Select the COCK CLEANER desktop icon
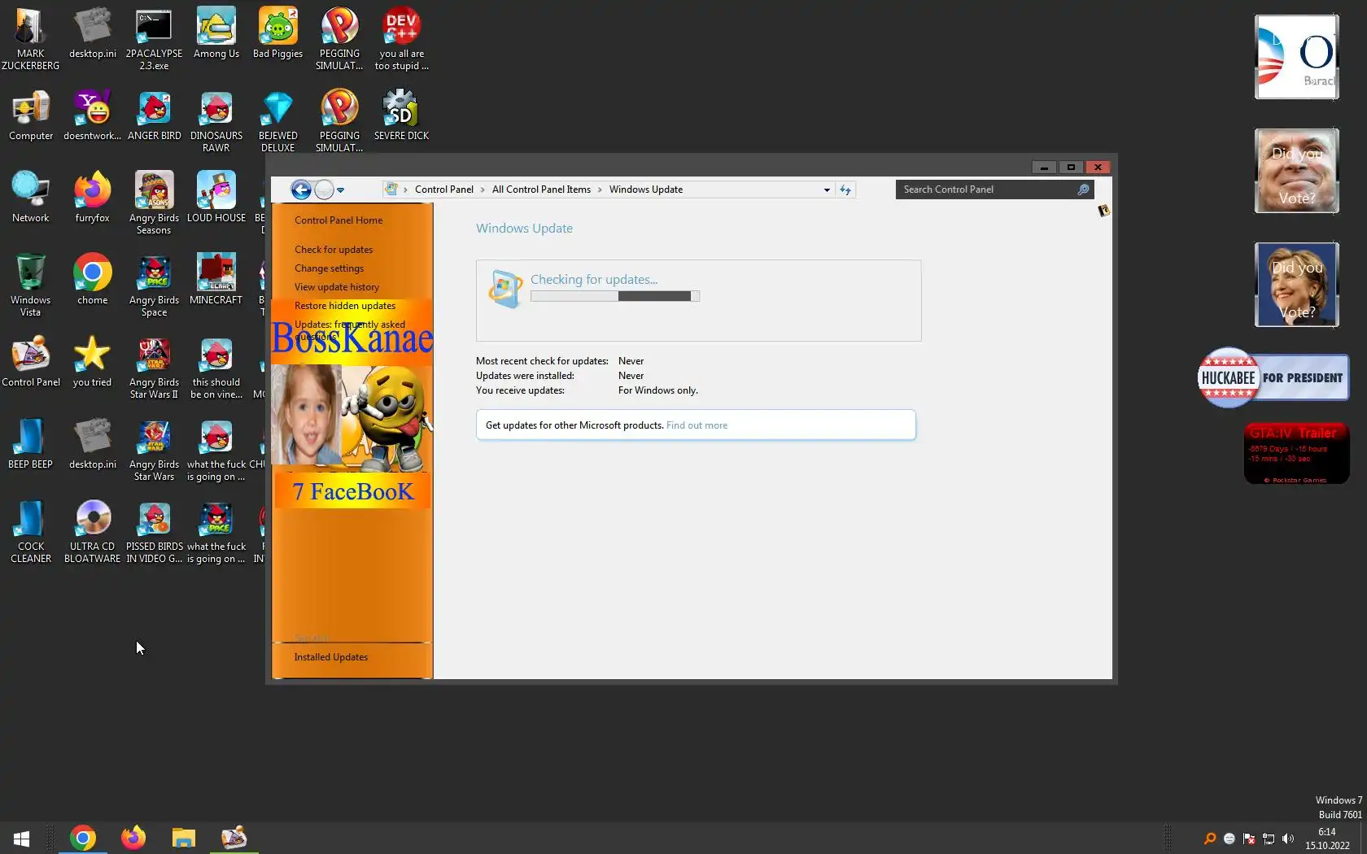This screenshot has width=1367, height=854. tap(30, 532)
